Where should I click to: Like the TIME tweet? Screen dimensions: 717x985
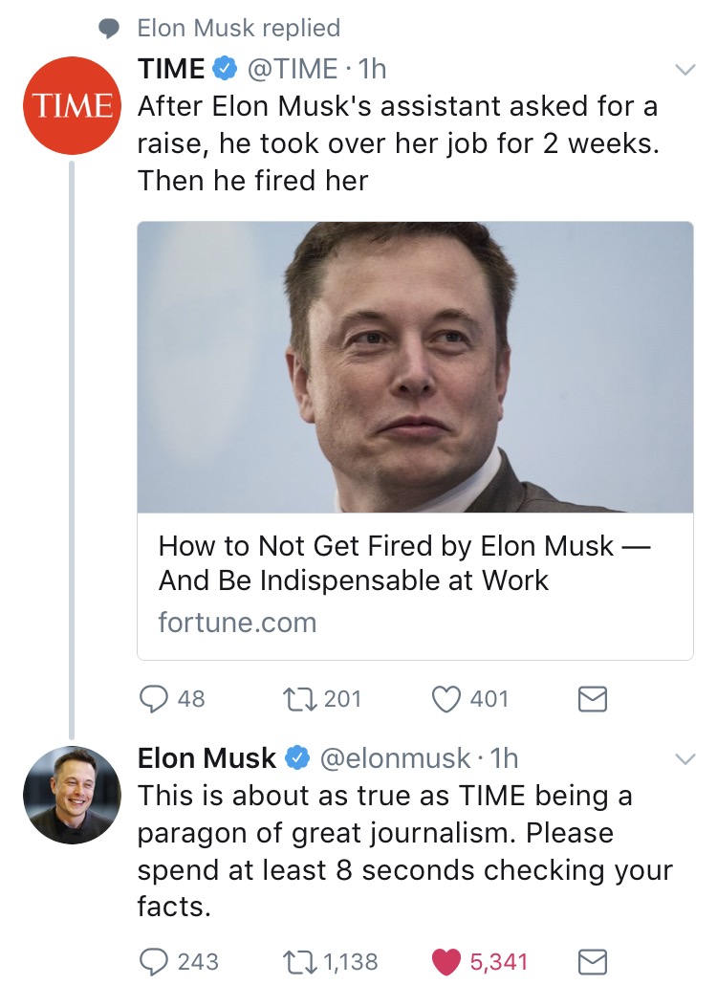[445, 699]
